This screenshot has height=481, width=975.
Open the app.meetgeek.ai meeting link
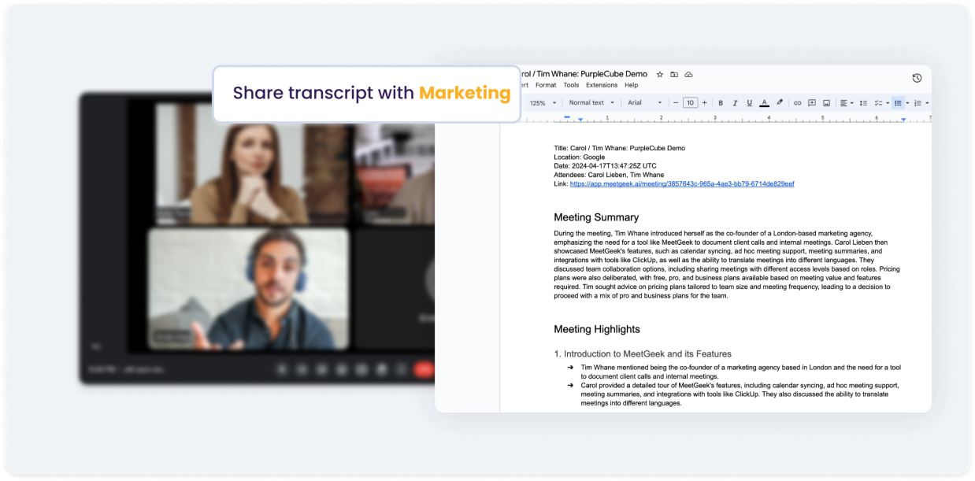[682, 183]
